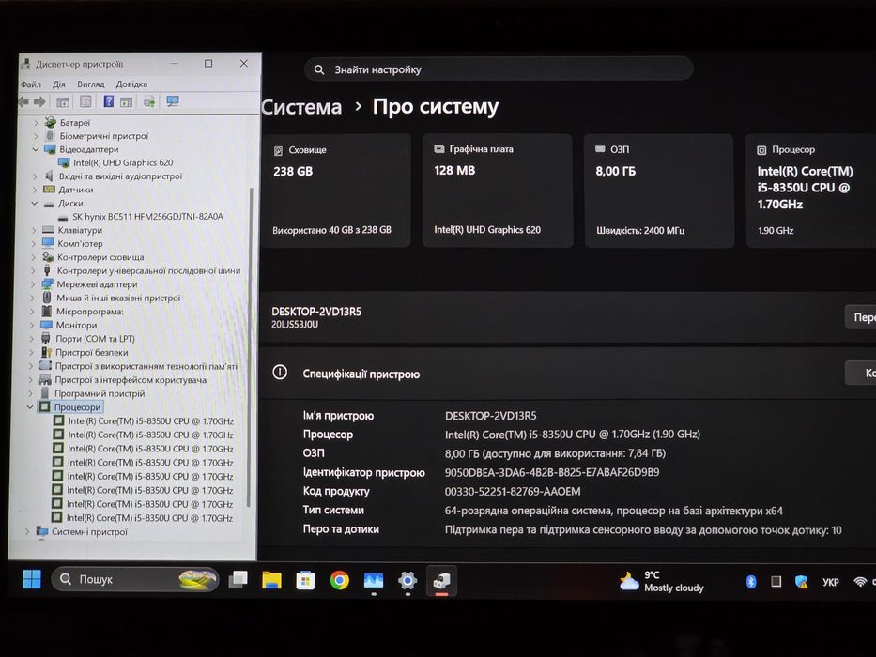The height and width of the screenshot is (657, 876).
Task: Click the Windows Security shield tray icon
Action: click(801, 582)
